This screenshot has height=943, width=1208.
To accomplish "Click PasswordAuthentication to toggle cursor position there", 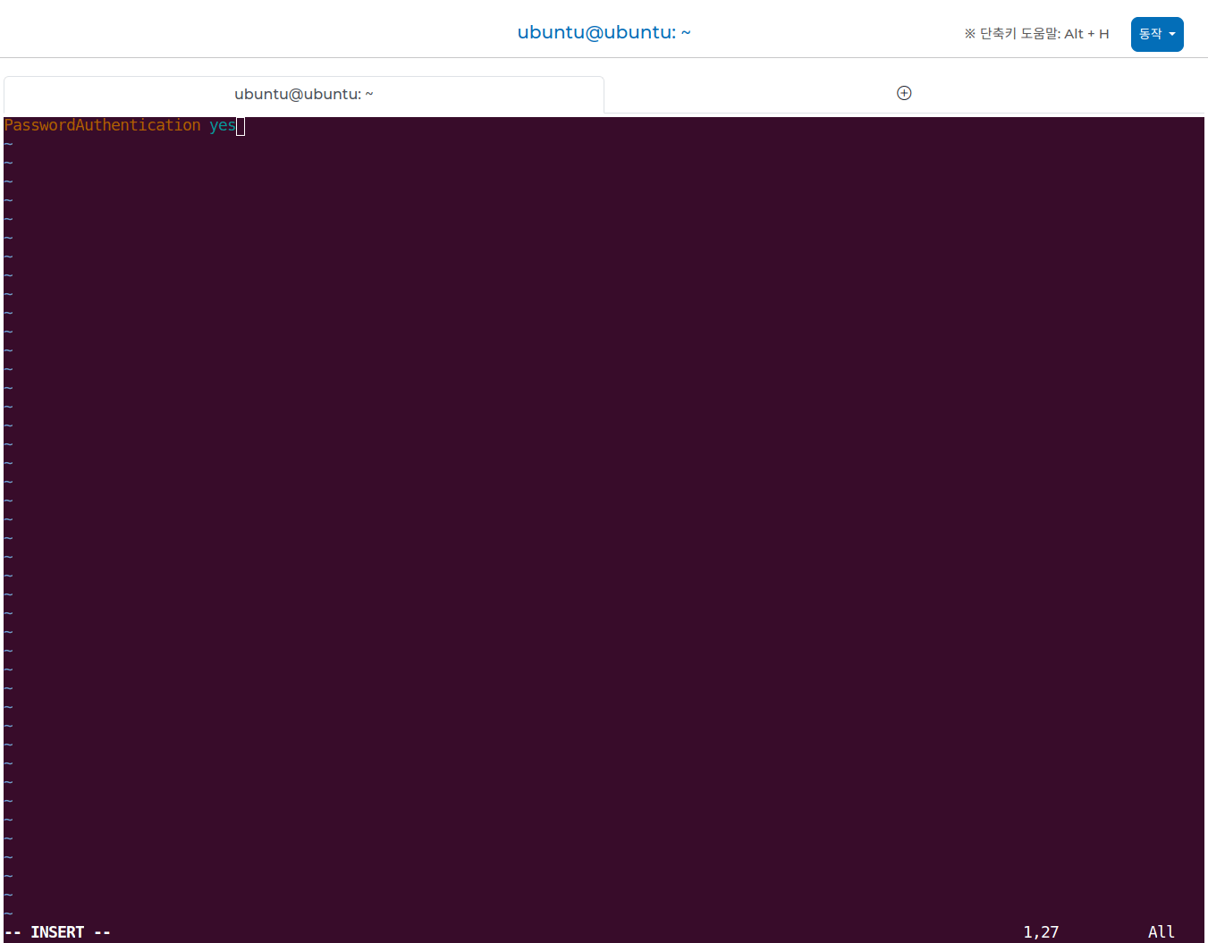I will pos(102,125).
